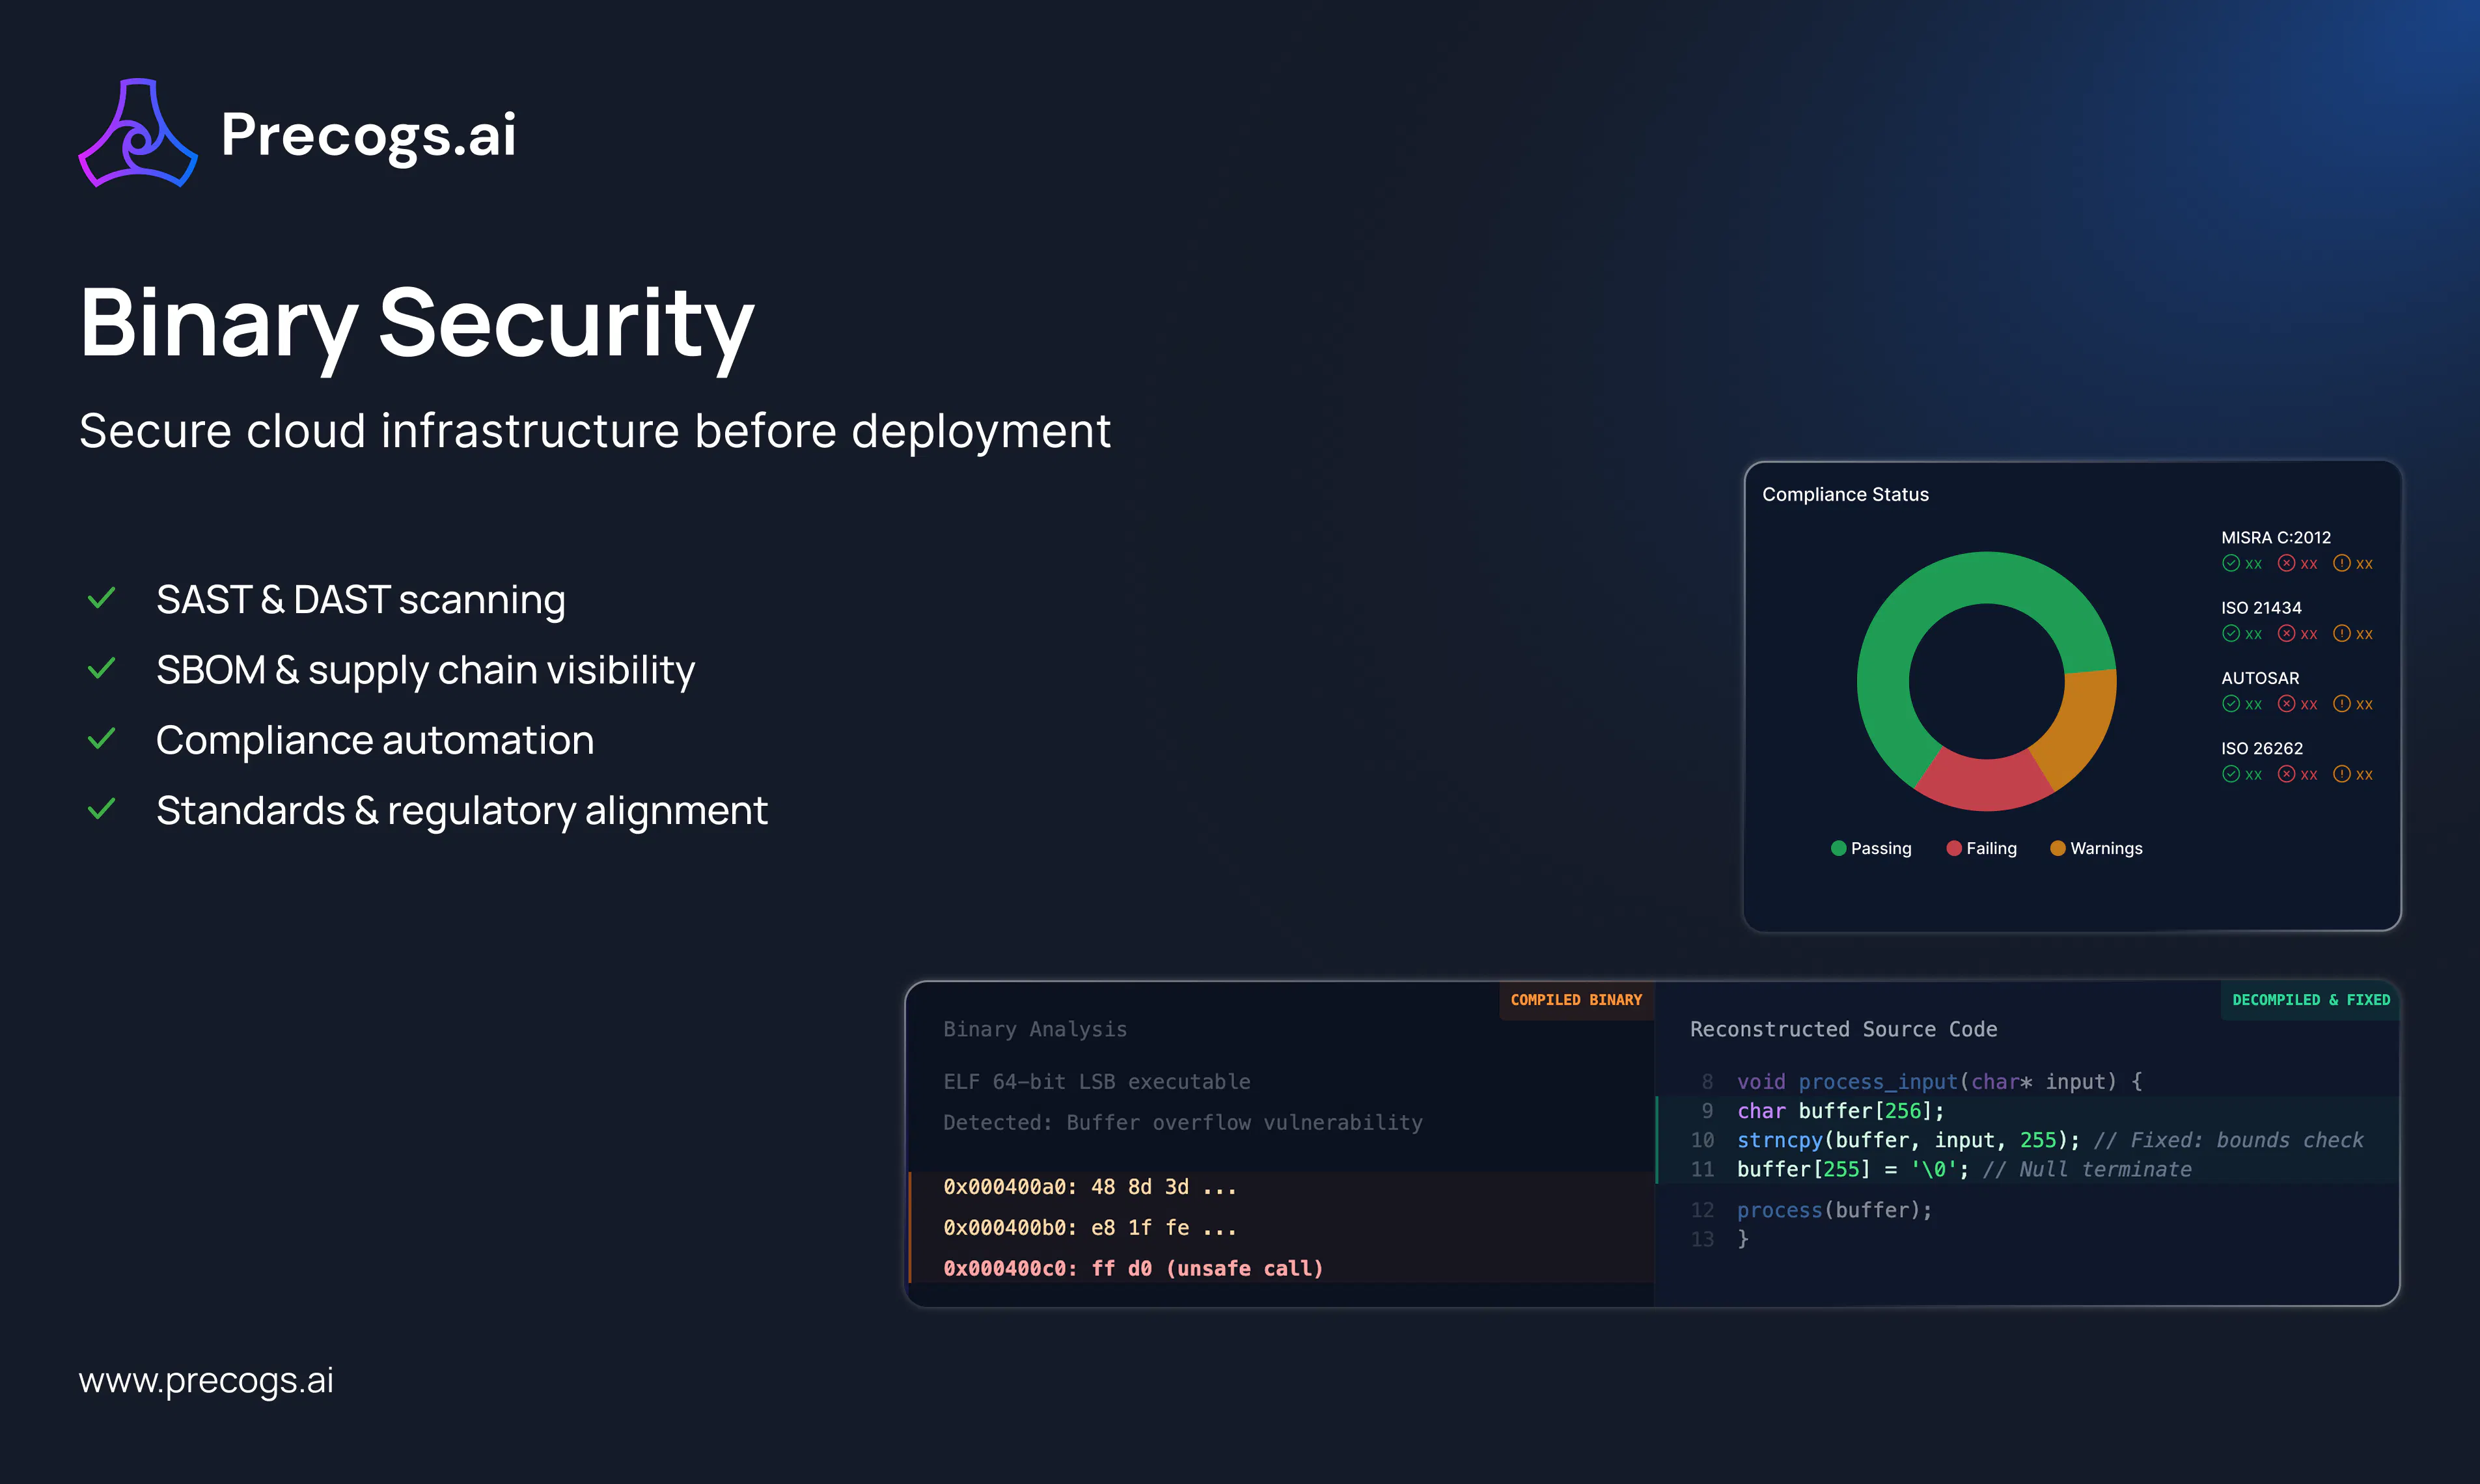
Task: Click 'Detected: Buffer overflow vulnerability' line
Action: (x=1183, y=1122)
